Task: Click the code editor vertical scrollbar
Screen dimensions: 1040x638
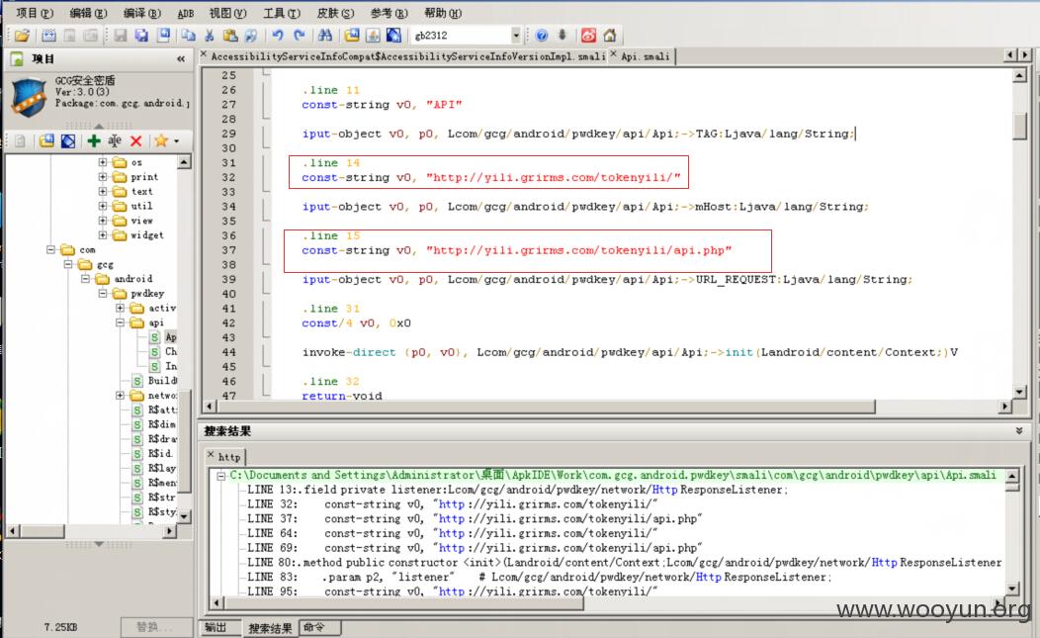Action: coord(1019,127)
